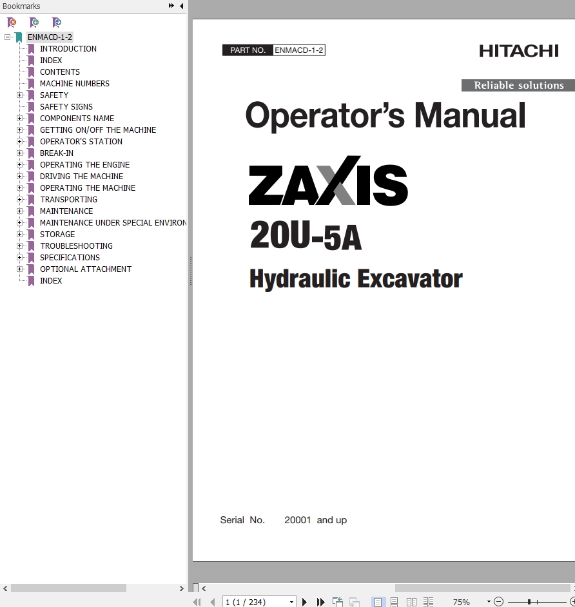Screen dimensions: 575x607
Task: Expand the COMPONENTS NAME bookmark
Action: [20, 119]
